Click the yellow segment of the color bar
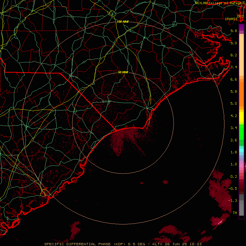 [x=241, y=117]
